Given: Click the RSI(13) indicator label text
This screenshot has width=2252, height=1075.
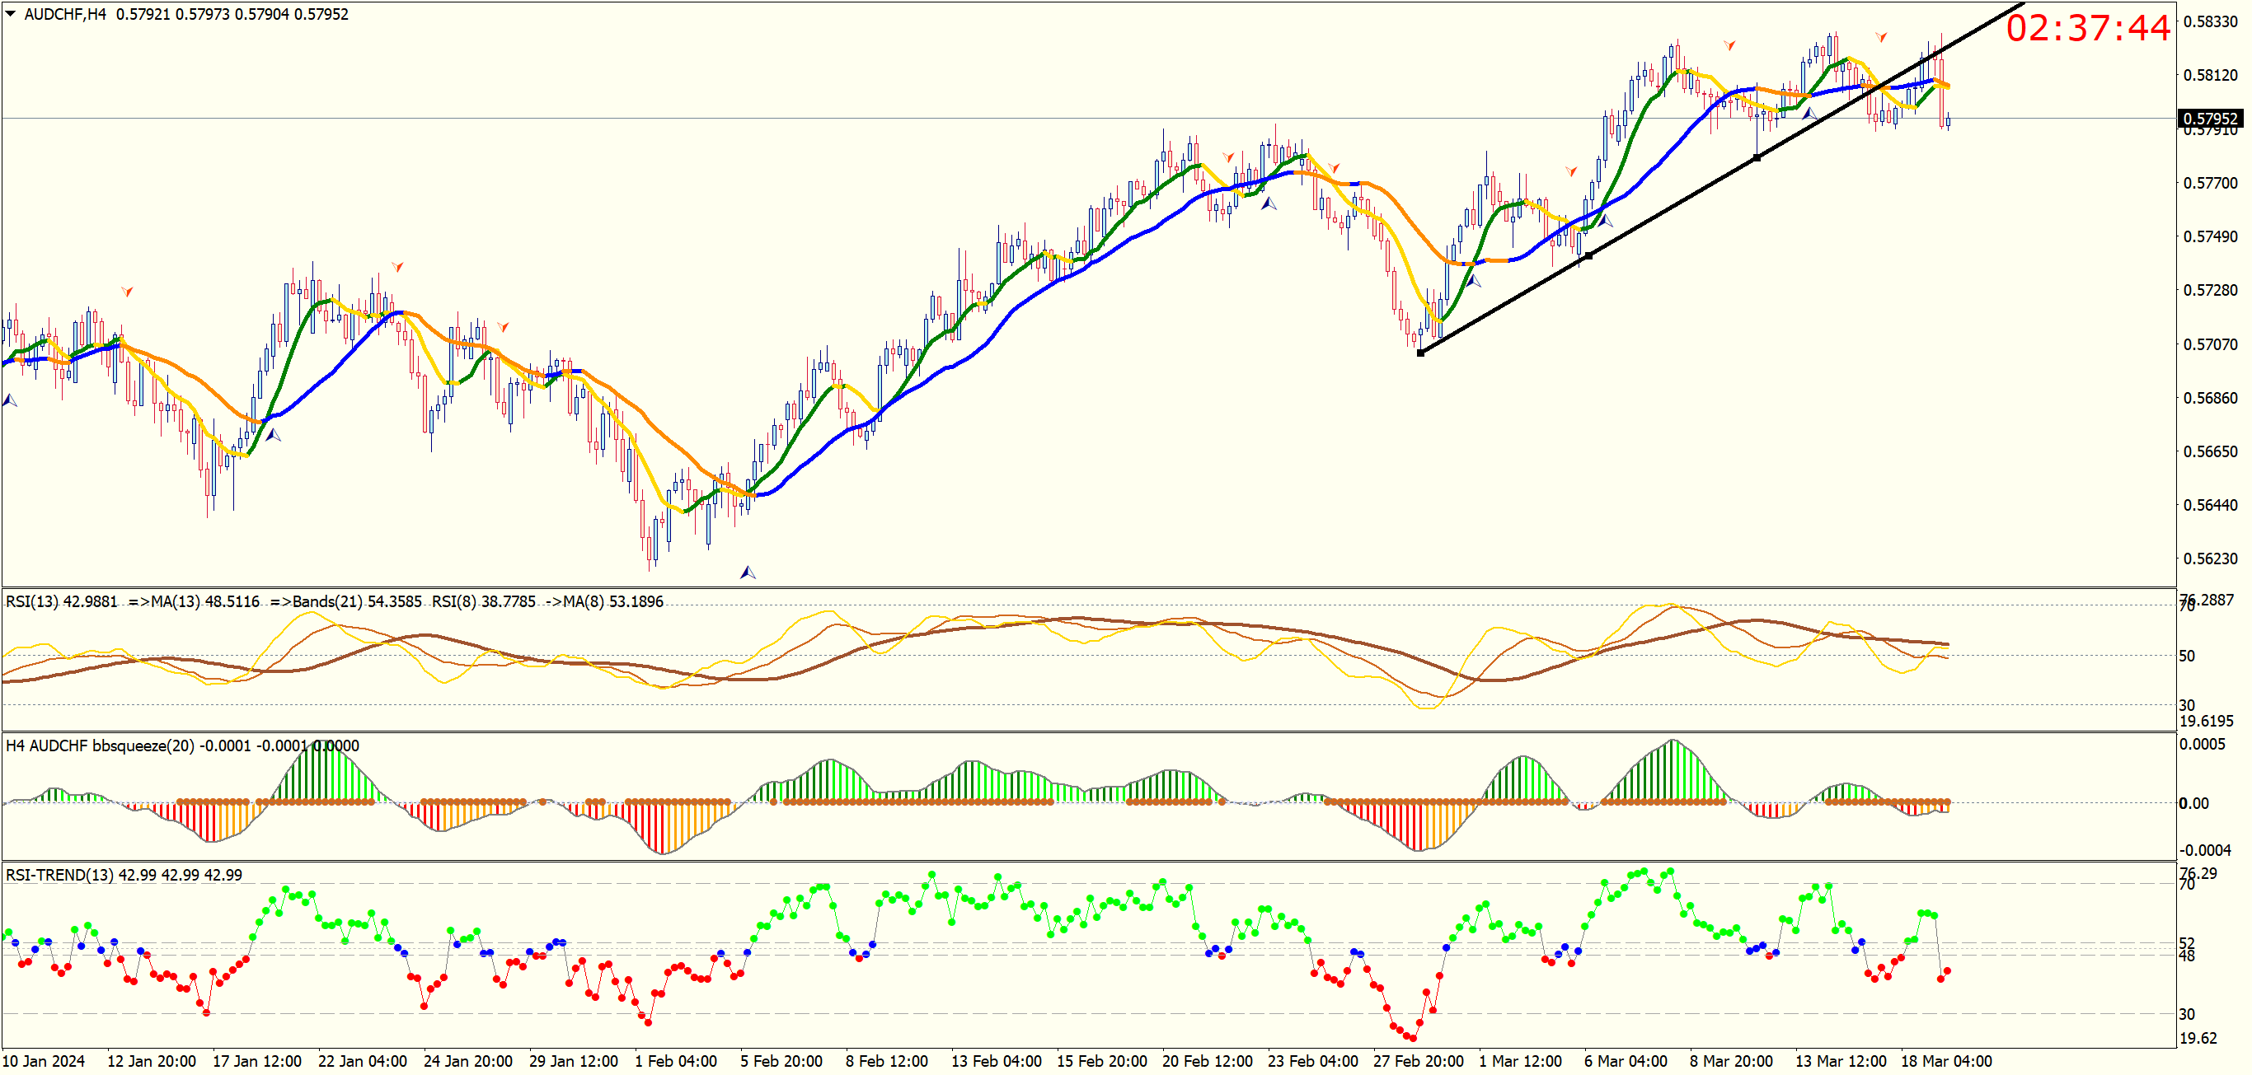Looking at the screenshot, I should click(61, 601).
